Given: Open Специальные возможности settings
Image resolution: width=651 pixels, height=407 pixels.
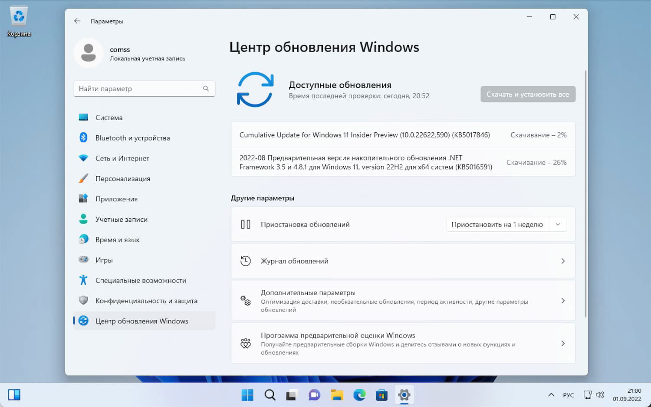Looking at the screenshot, I should coord(141,280).
